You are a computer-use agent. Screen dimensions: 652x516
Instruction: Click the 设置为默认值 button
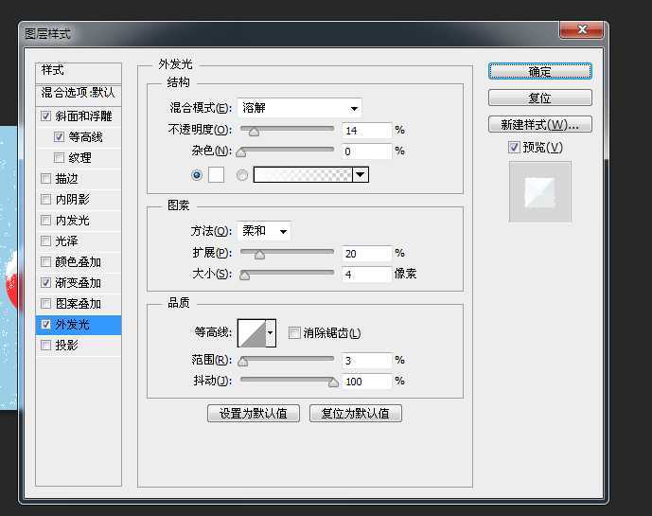coord(254,414)
